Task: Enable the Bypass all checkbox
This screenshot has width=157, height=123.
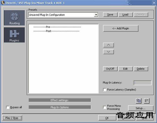Action: 8,107
